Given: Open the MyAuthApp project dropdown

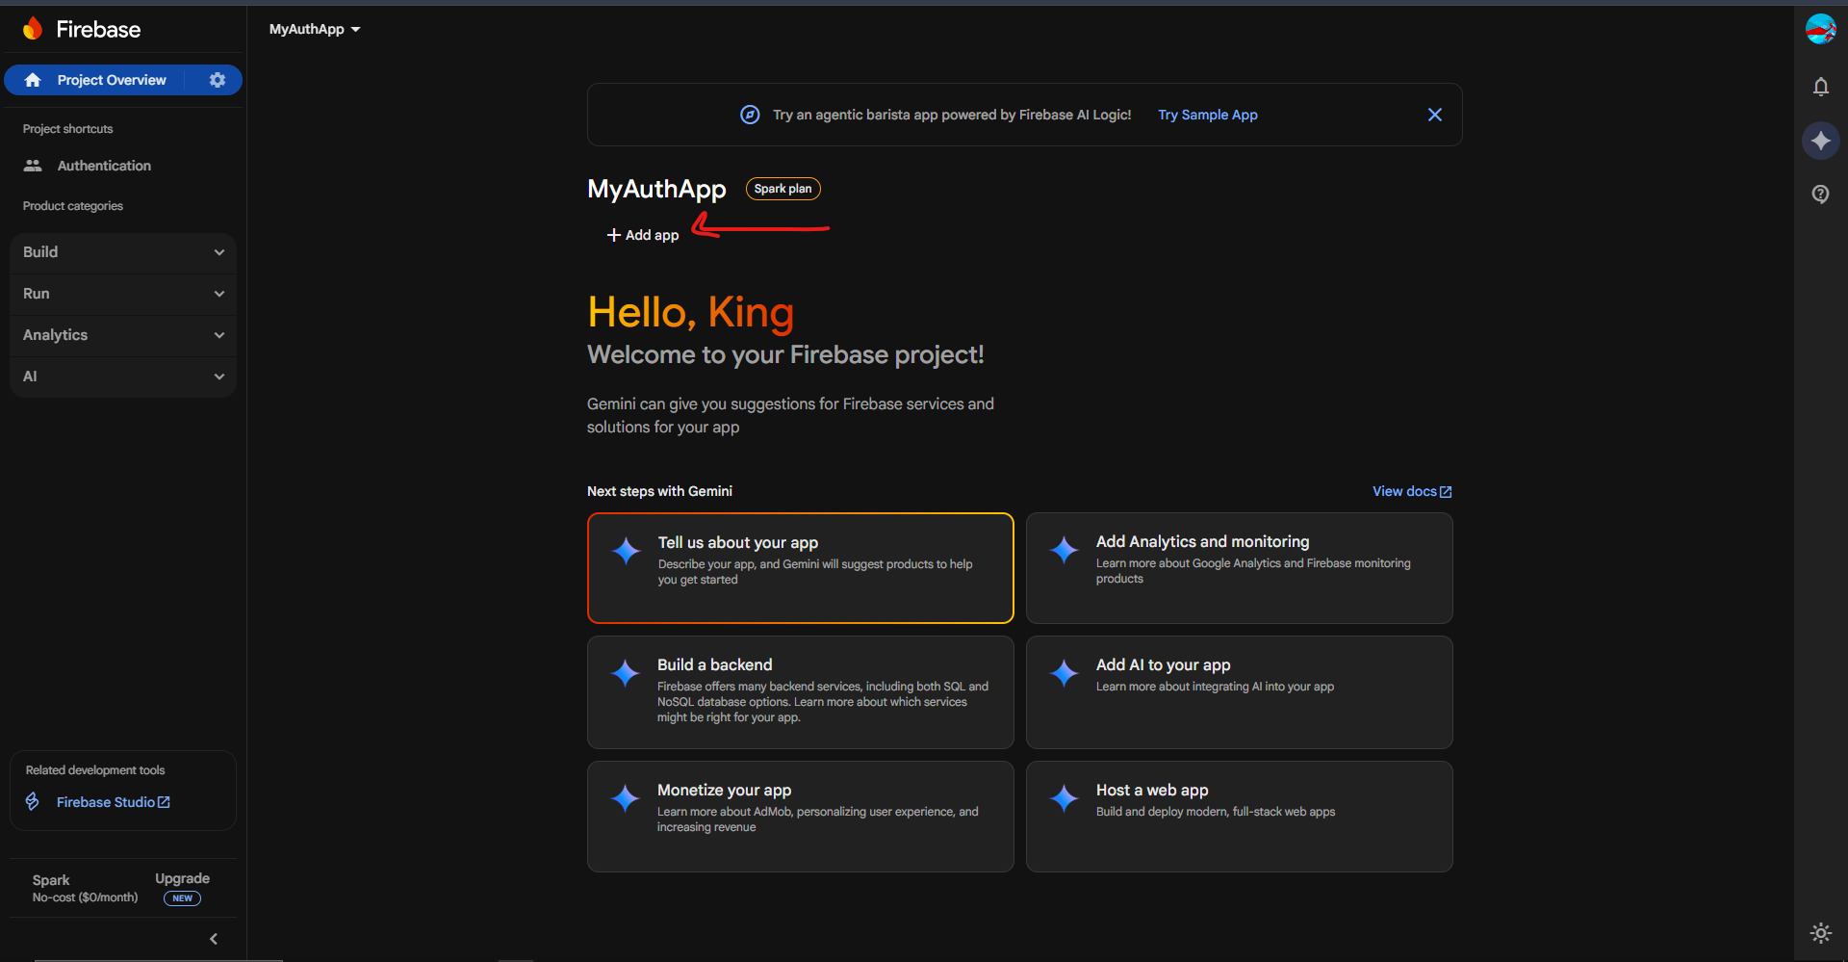Looking at the screenshot, I should [315, 29].
